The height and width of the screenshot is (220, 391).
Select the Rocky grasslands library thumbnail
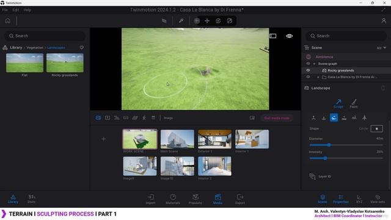tap(65, 63)
